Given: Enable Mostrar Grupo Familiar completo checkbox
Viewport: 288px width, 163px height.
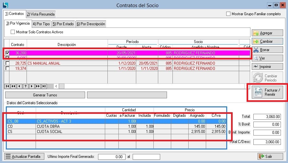Looking at the screenshot, I should pos(228,14).
